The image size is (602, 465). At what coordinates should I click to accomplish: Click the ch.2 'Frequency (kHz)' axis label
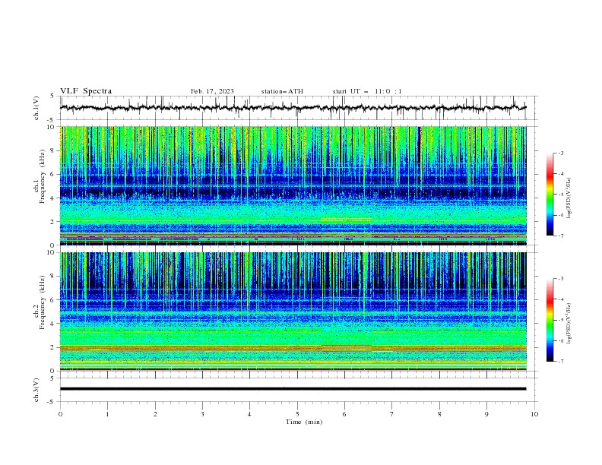click(x=43, y=302)
